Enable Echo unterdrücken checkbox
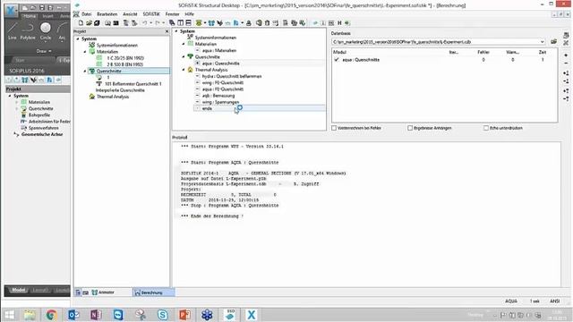 tap(485, 128)
